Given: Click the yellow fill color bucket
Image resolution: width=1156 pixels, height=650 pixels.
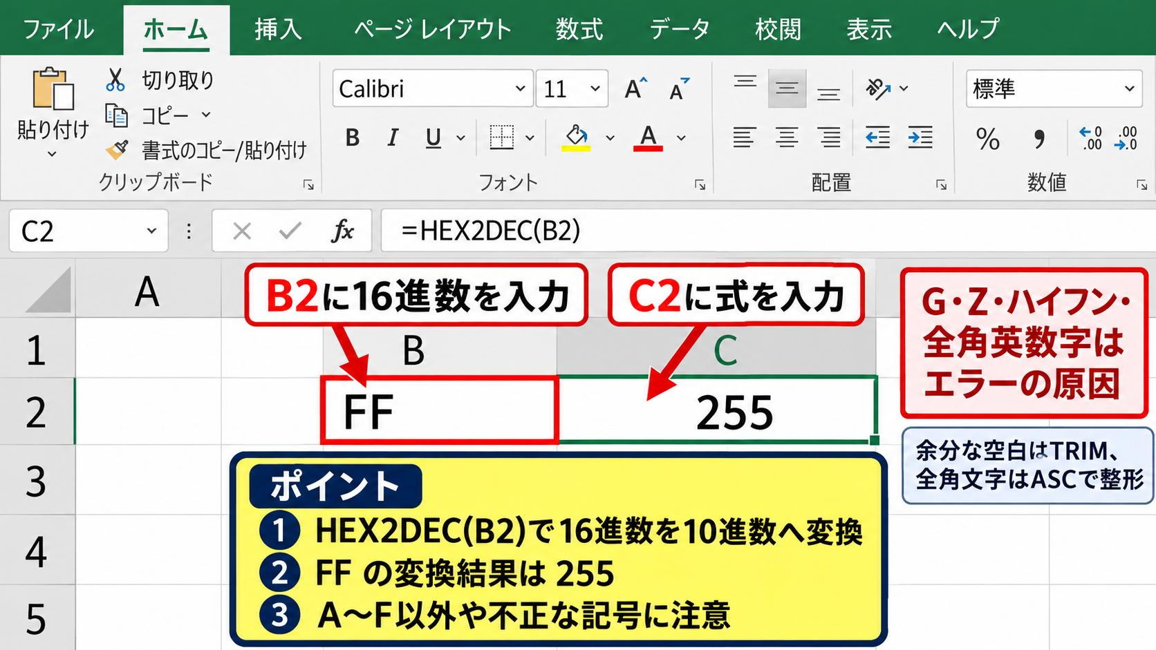Looking at the screenshot, I should 576,137.
